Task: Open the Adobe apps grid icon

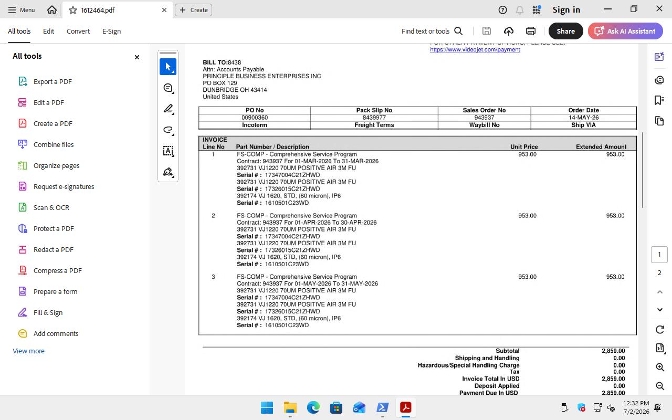Action: click(537, 9)
